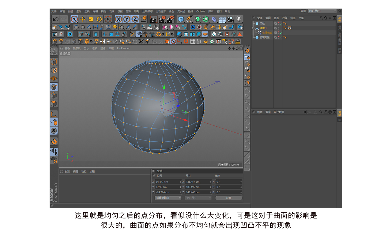Open the Octane menu

click(x=201, y=11)
